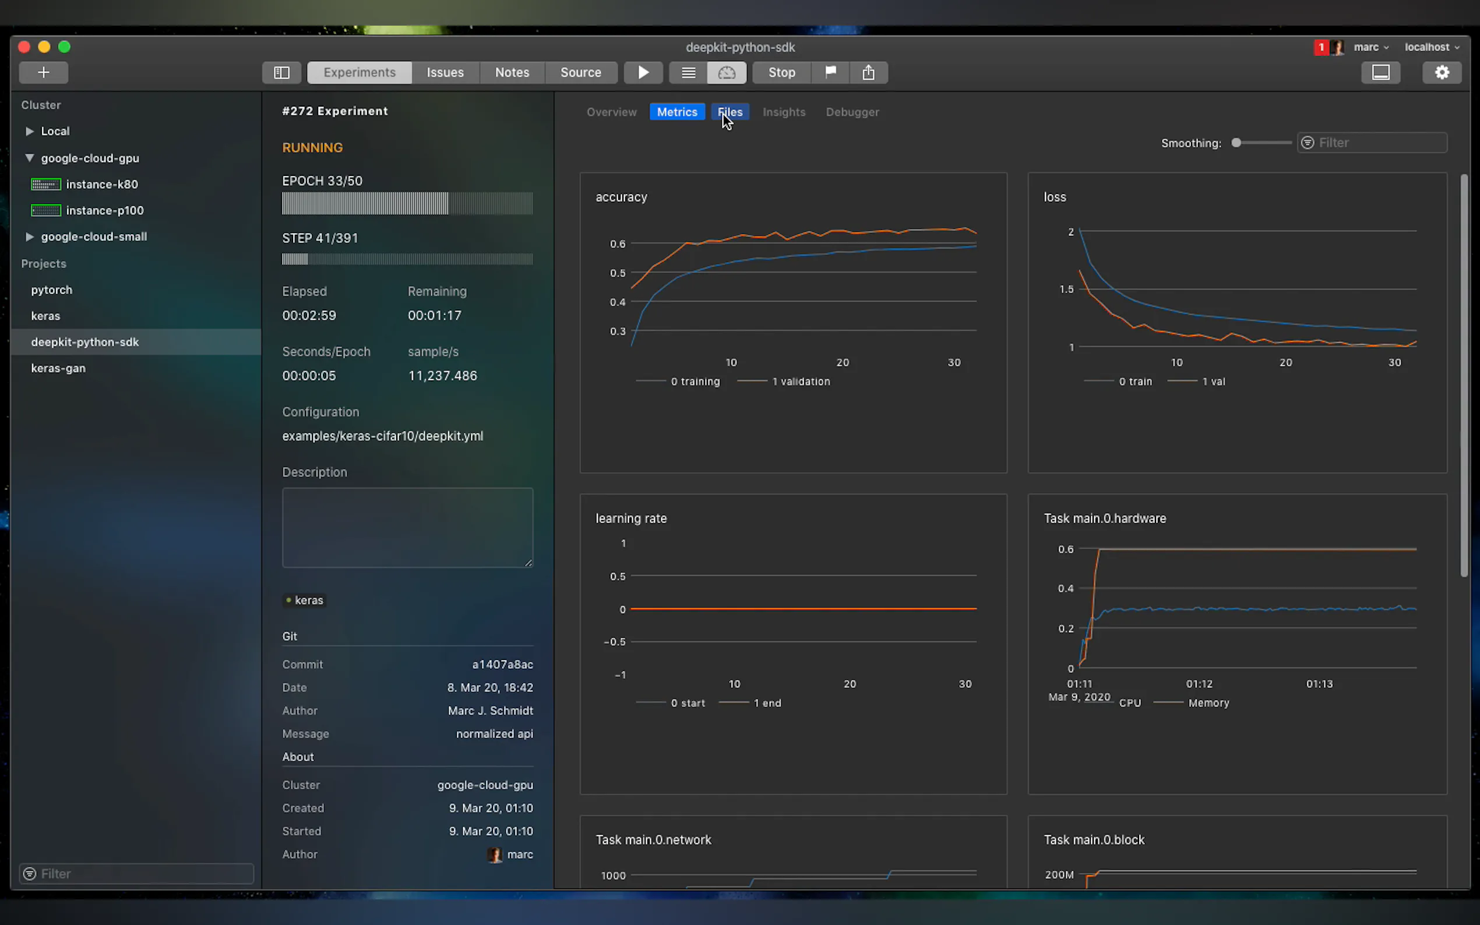This screenshot has height=925, width=1480.
Task: Toggle the sidebar panel icon
Action: 281,72
